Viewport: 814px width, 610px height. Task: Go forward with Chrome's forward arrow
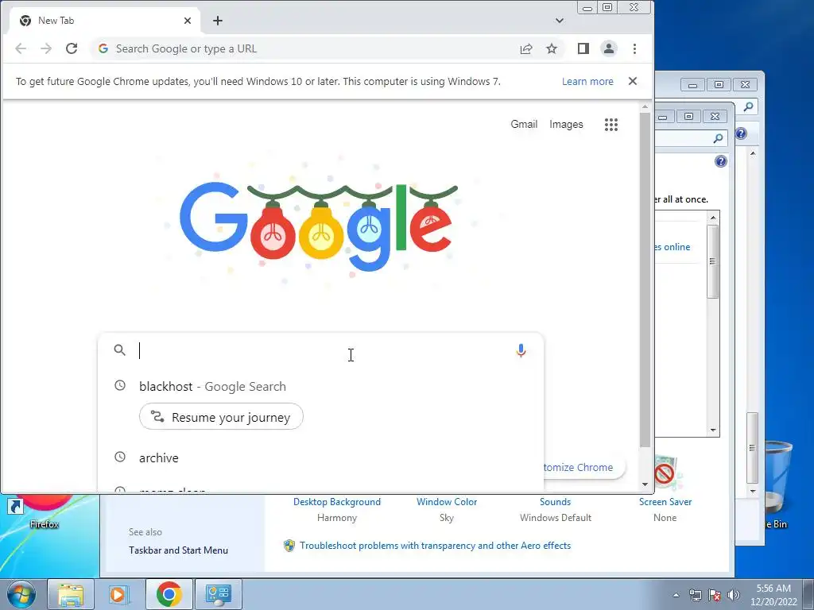[46, 48]
